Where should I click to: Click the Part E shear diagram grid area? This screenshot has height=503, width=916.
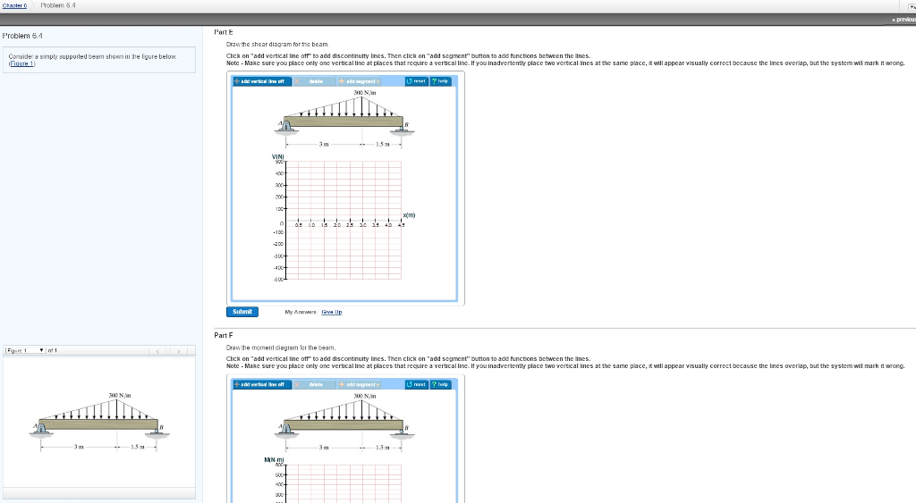[x=343, y=221]
